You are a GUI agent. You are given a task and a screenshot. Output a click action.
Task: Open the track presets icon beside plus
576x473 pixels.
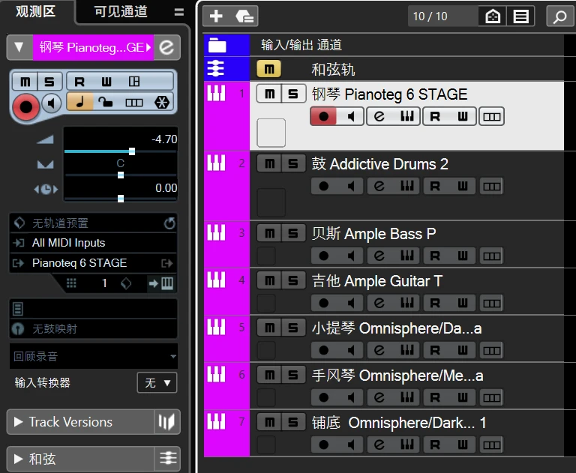click(x=244, y=16)
